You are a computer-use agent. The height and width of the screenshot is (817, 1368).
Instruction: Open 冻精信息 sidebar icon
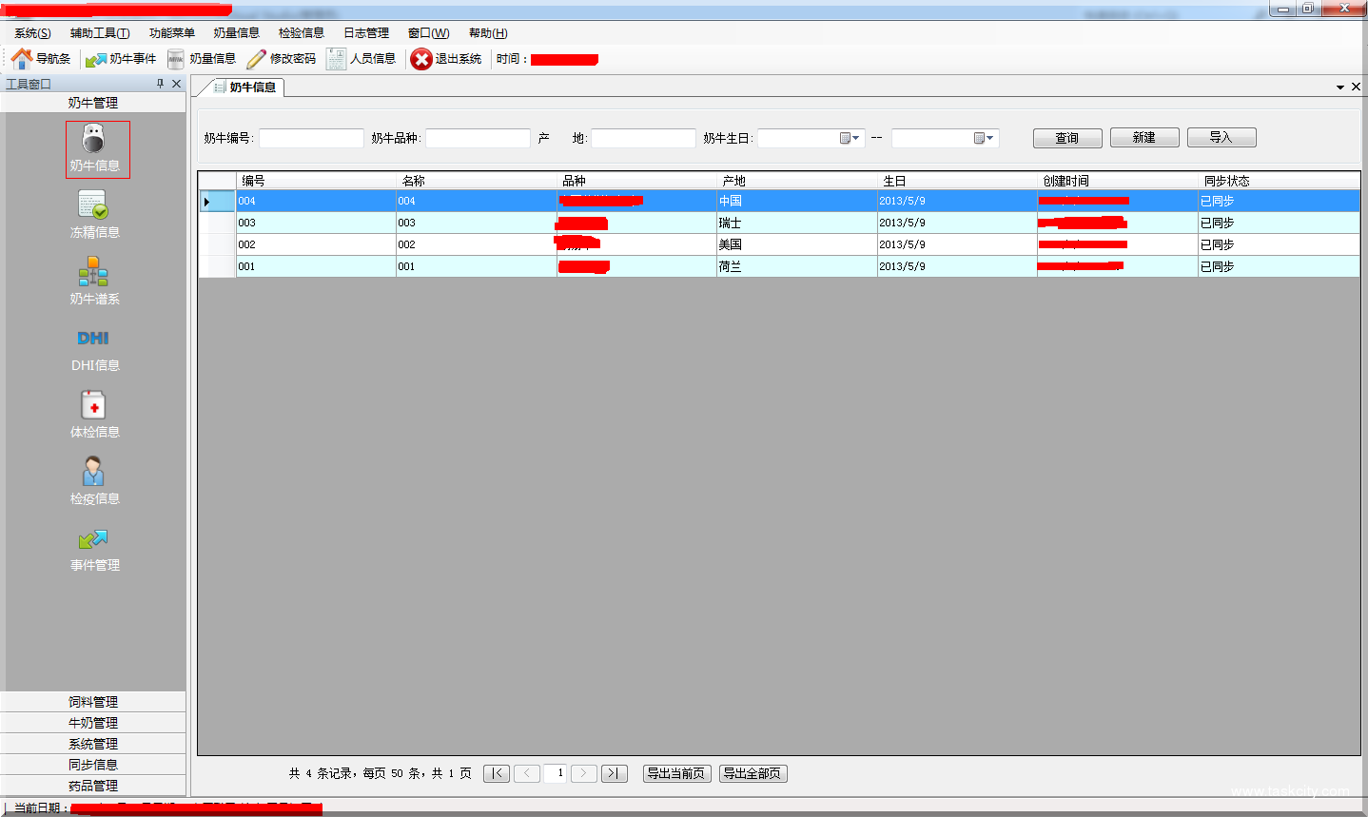tap(93, 204)
